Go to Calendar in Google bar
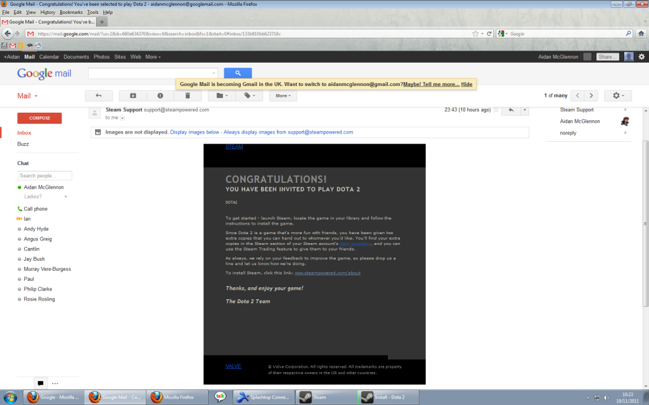This screenshot has height=405, width=649. tap(49, 57)
